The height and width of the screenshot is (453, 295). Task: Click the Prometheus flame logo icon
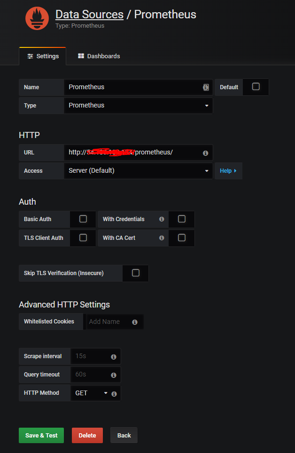point(37,18)
